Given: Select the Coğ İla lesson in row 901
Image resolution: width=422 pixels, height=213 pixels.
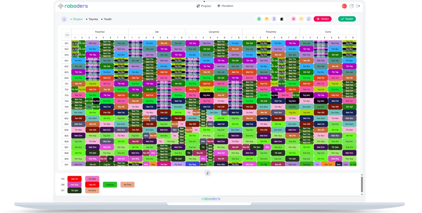Looking at the screenshot, I should 107,164.
